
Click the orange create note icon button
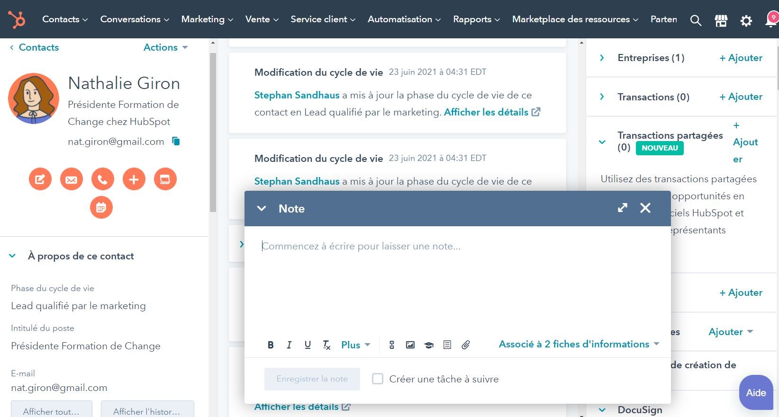coord(40,179)
